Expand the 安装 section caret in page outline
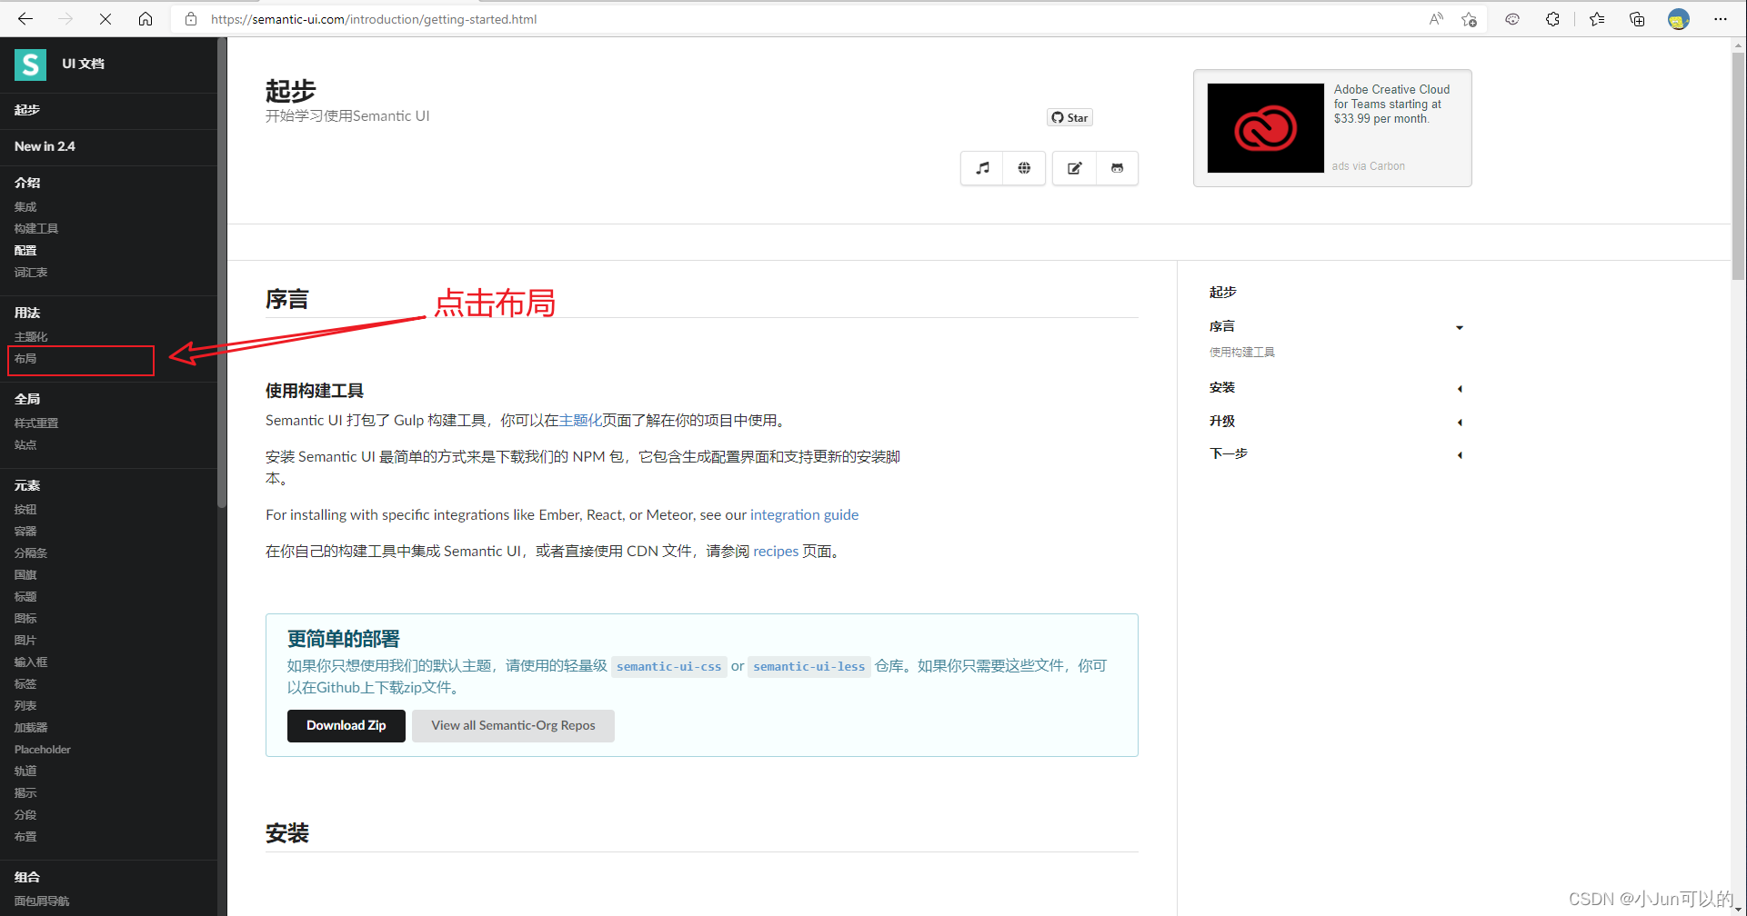 1460,389
